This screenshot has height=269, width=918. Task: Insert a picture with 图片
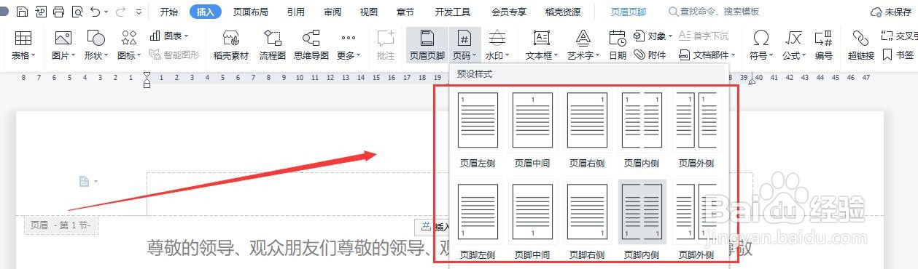(x=63, y=45)
